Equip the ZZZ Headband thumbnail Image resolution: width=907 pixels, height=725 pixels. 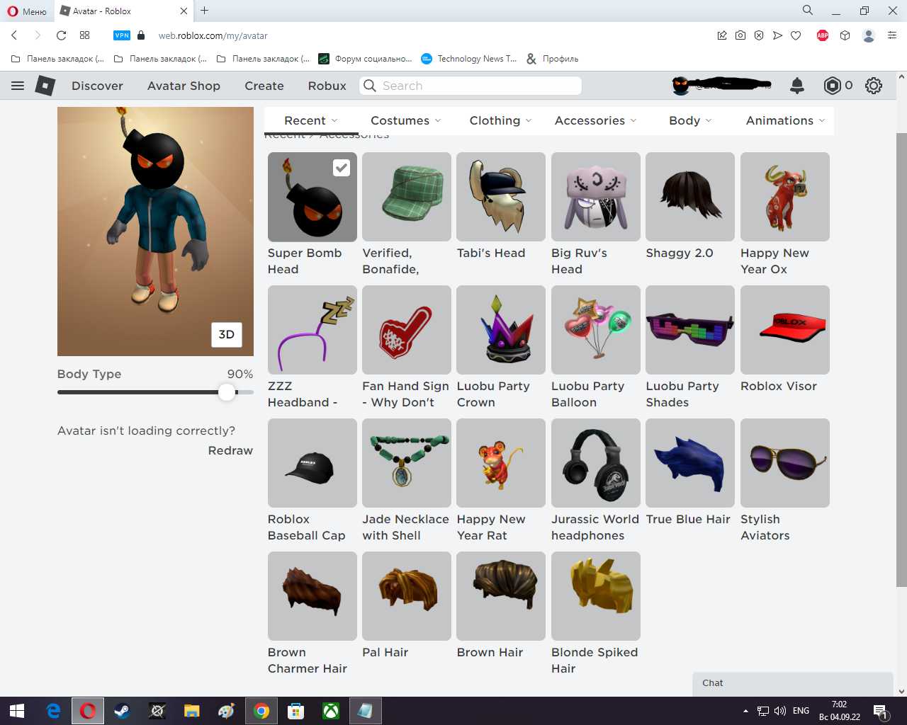(x=312, y=330)
